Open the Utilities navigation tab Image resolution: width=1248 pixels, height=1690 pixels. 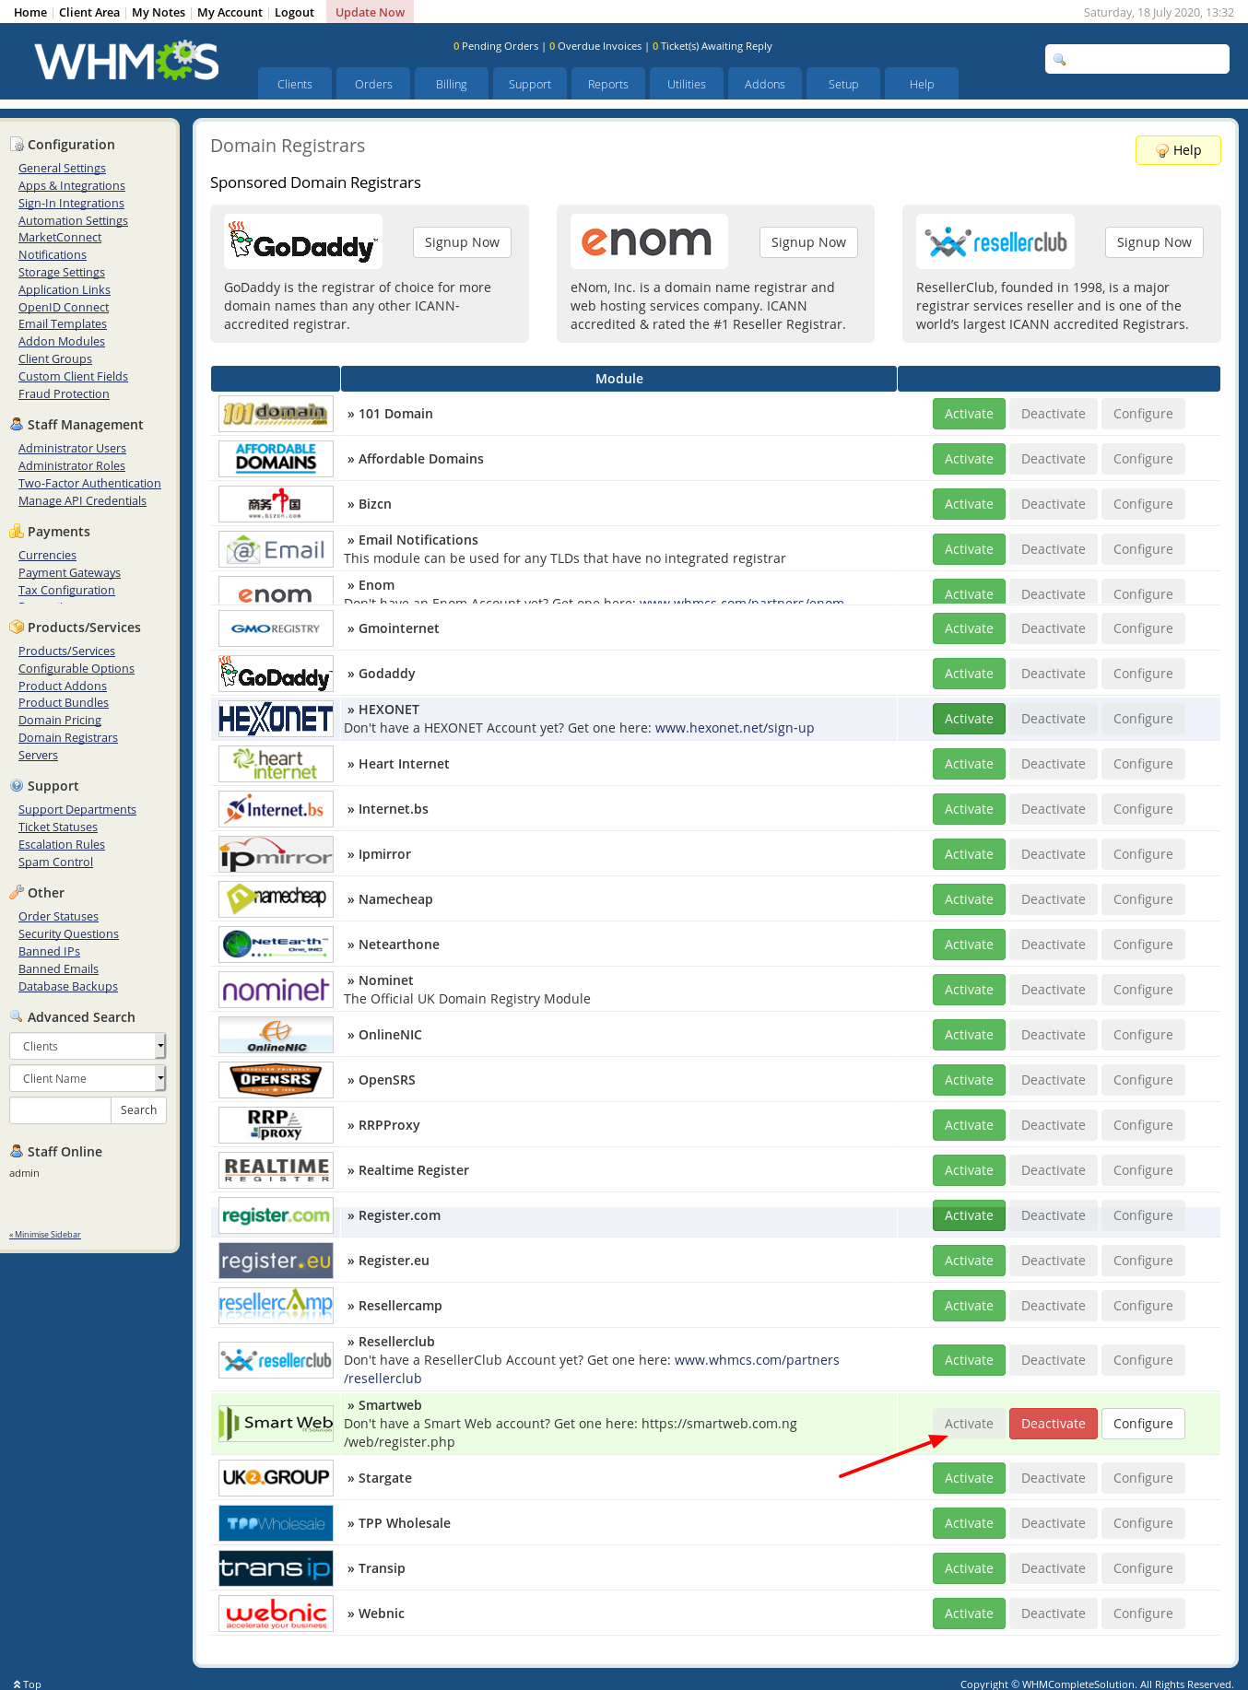click(687, 84)
